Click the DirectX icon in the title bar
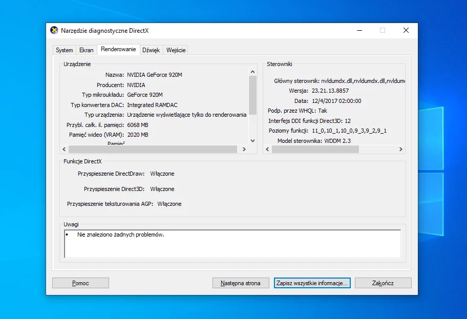Screen dimensions: 467x319 (x=54, y=30)
